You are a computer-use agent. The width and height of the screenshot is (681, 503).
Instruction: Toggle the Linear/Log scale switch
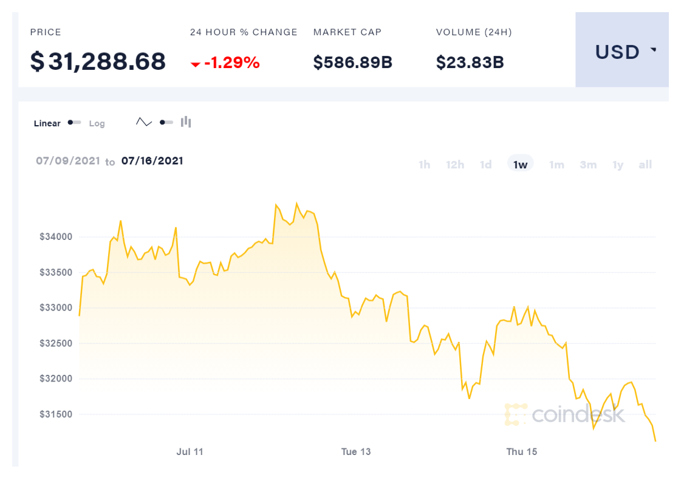click(x=75, y=123)
